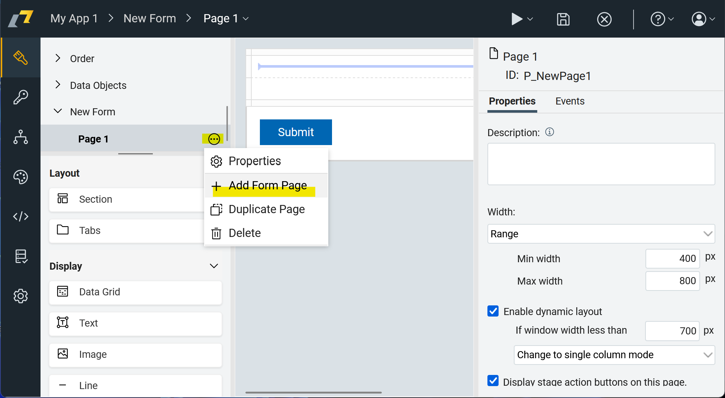Viewport: 725px width, 398px height.
Task: Expand the Data Objects tree node
Action: tap(58, 85)
